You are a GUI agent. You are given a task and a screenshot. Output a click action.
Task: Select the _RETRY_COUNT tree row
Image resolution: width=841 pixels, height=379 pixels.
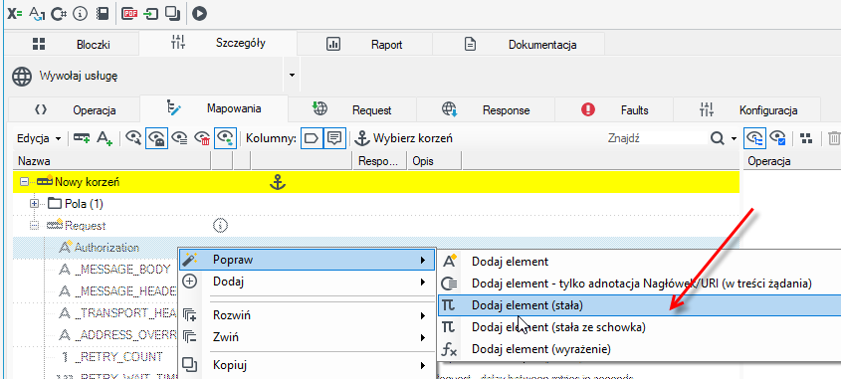click(119, 357)
